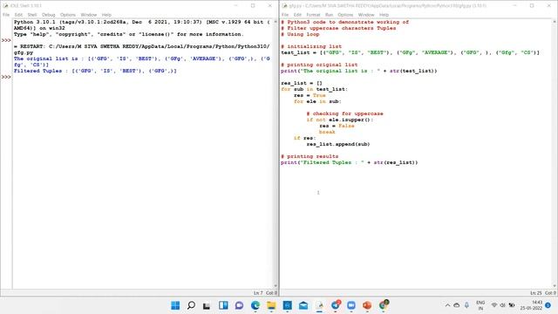
Task: Open the Mail app icon
Action: (x=303, y=305)
